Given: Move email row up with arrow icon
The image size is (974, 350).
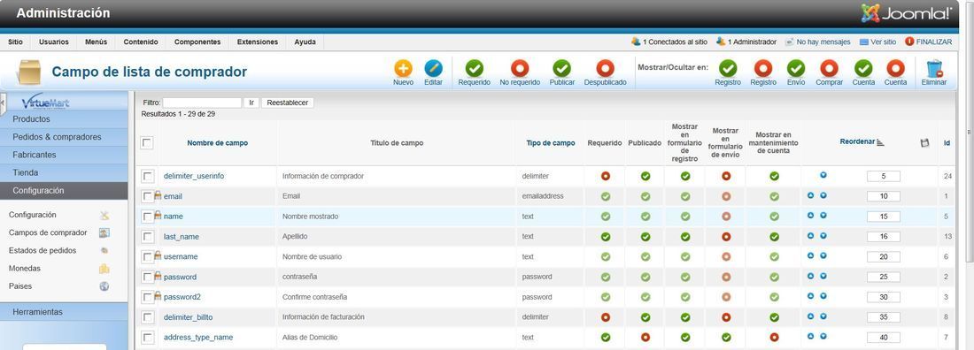Looking at the screenshot, I should [810, 195].
